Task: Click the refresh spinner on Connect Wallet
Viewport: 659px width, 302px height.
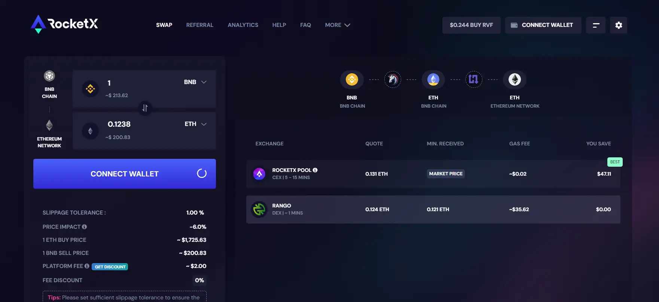Action: [202, 173]
